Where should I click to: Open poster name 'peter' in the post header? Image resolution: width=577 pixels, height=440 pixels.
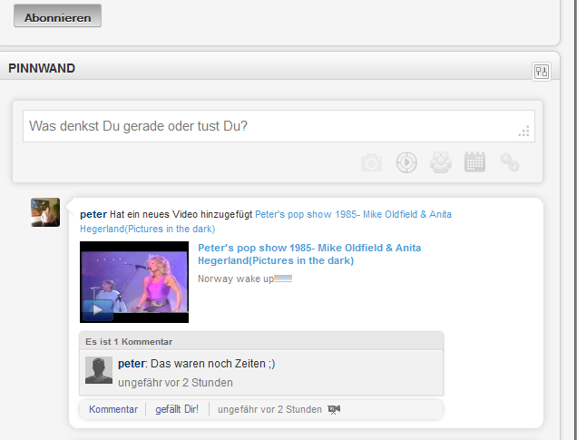(93, 214)
